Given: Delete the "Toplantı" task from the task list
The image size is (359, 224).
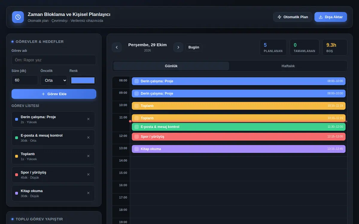Looking at the screenshot, I should point(88,156).
